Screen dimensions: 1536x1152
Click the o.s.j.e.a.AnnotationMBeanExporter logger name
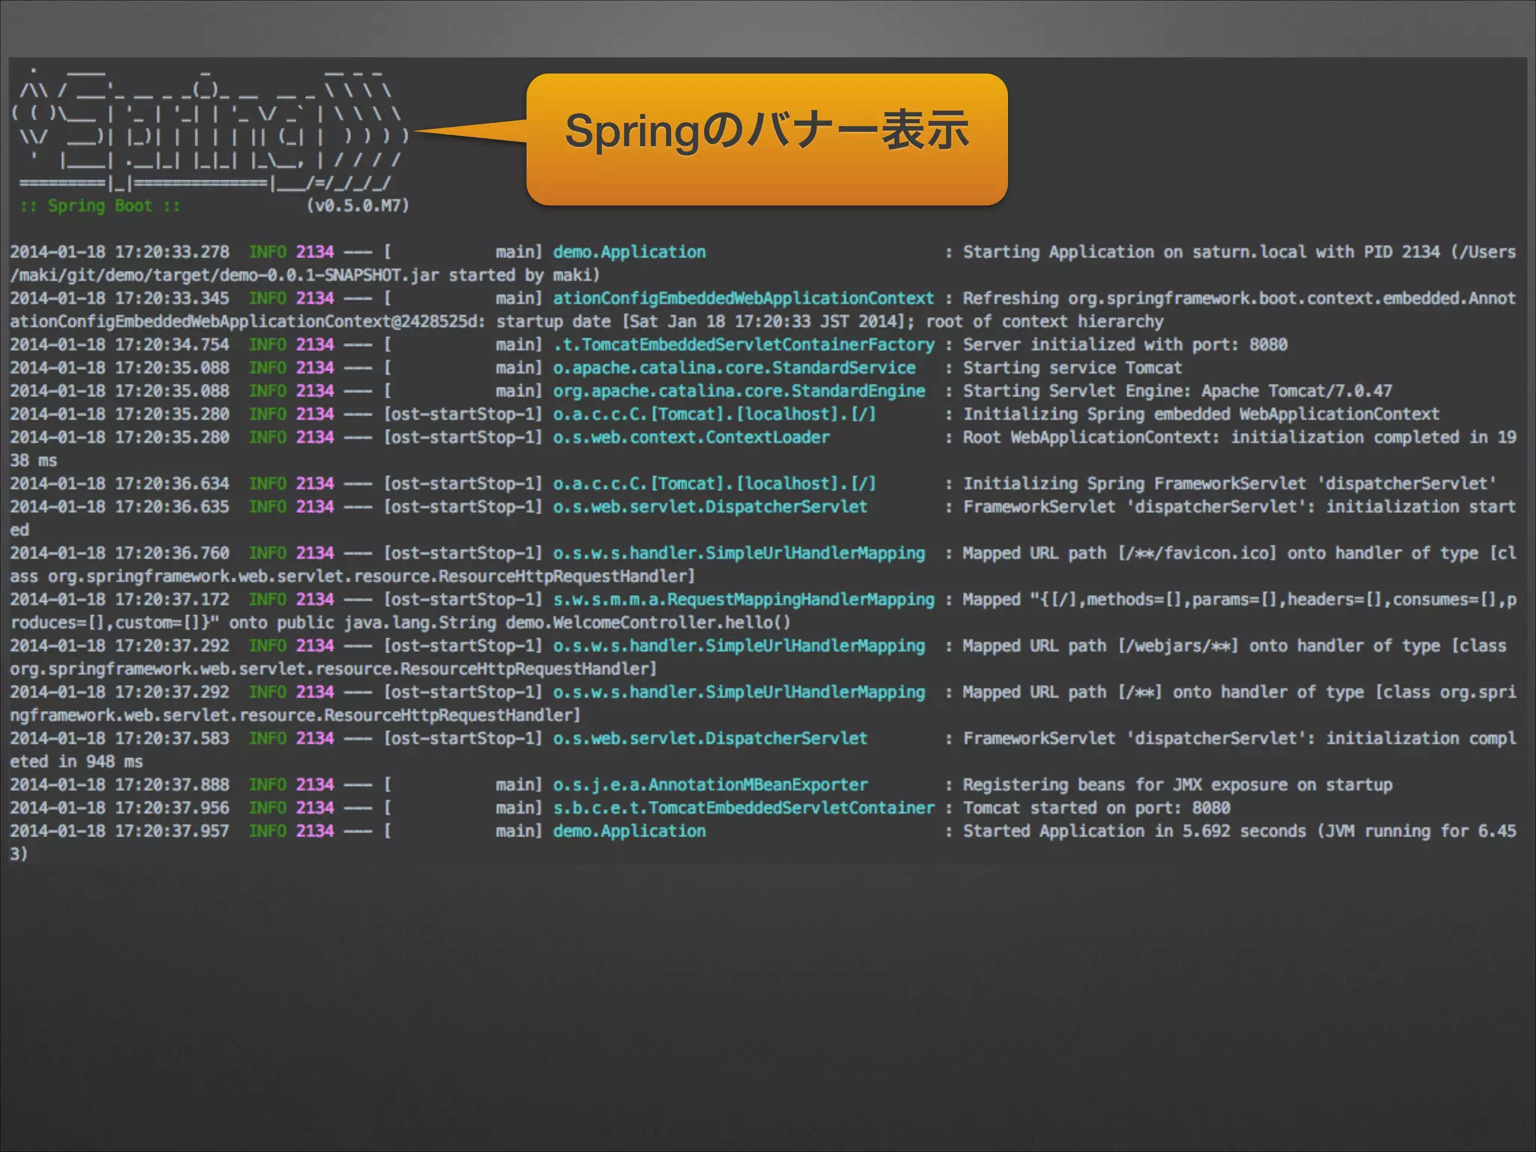(709, 784)
